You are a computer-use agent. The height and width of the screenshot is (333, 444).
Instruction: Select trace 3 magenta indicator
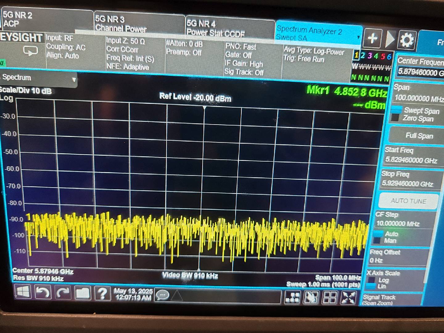point(369,56)
